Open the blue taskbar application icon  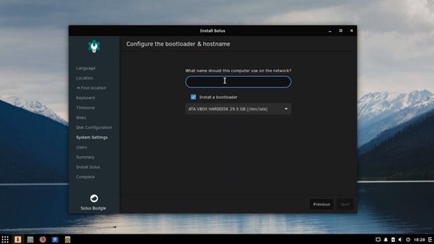55,239
